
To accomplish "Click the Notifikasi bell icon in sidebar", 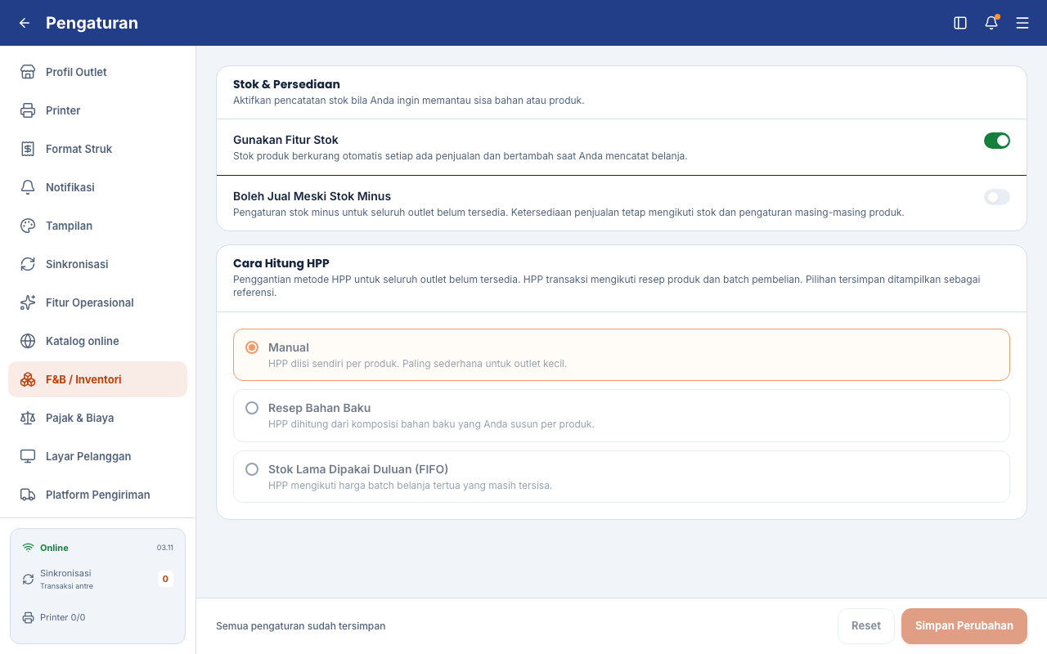I will (x=28, y=187).
